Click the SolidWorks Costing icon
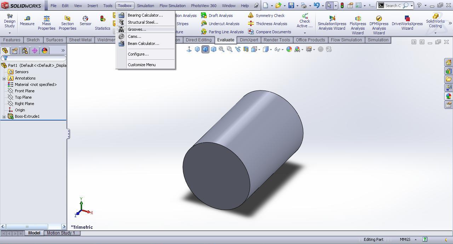453x244 pixels. point(435,21)
